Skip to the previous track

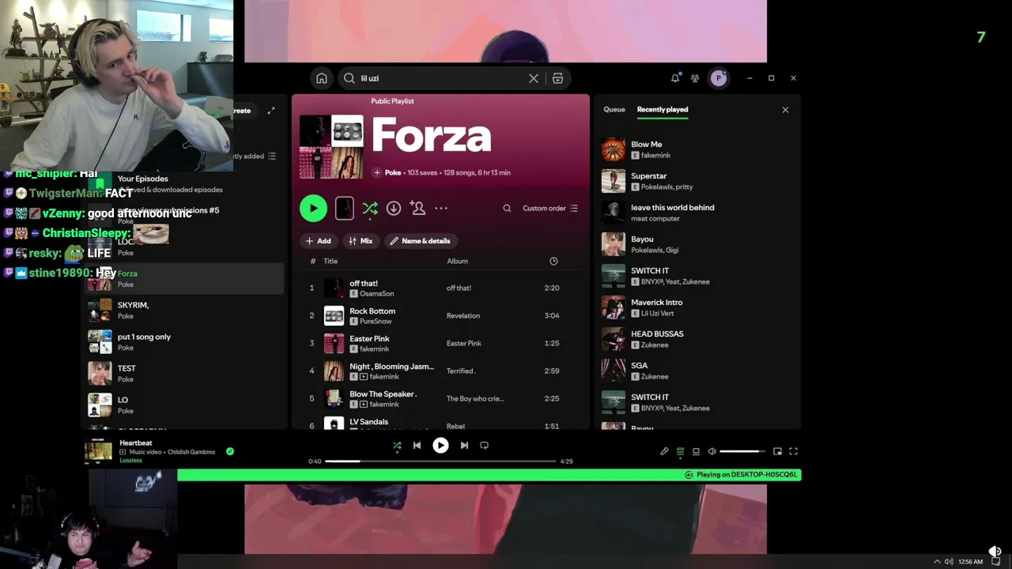[x=417, y=445]
